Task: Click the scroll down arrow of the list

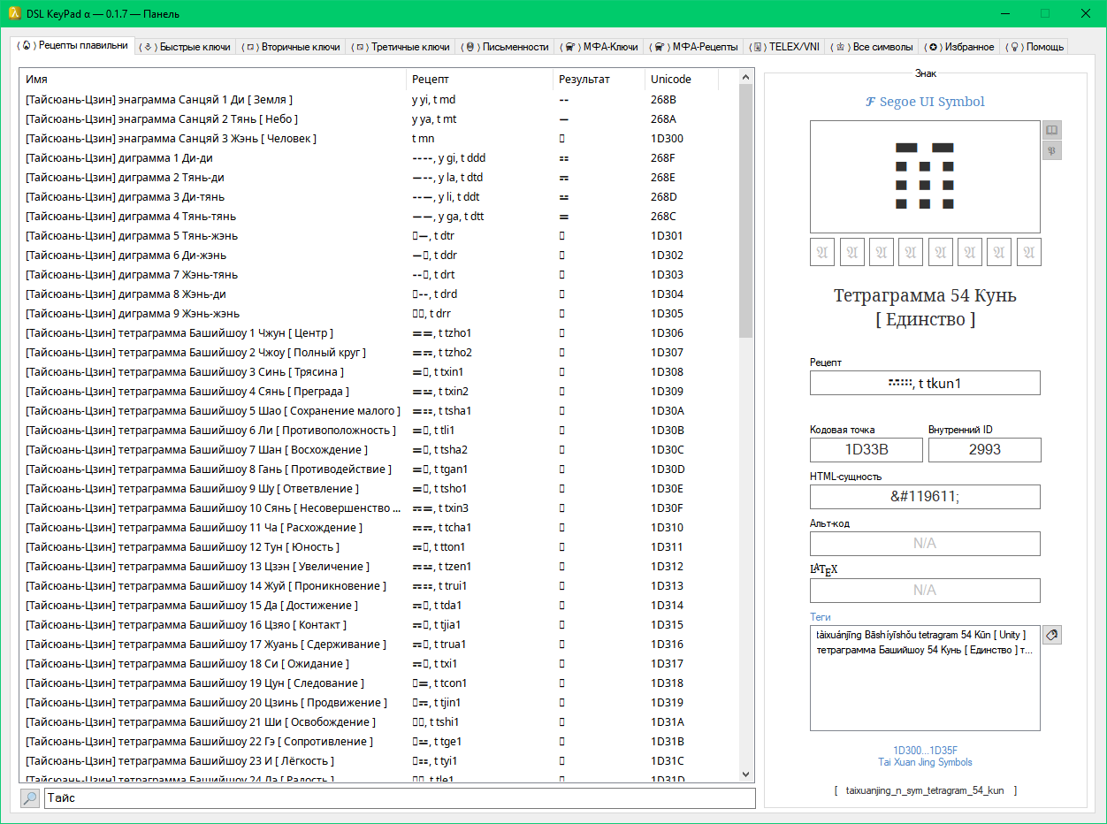Action: [x=746, y=774]
